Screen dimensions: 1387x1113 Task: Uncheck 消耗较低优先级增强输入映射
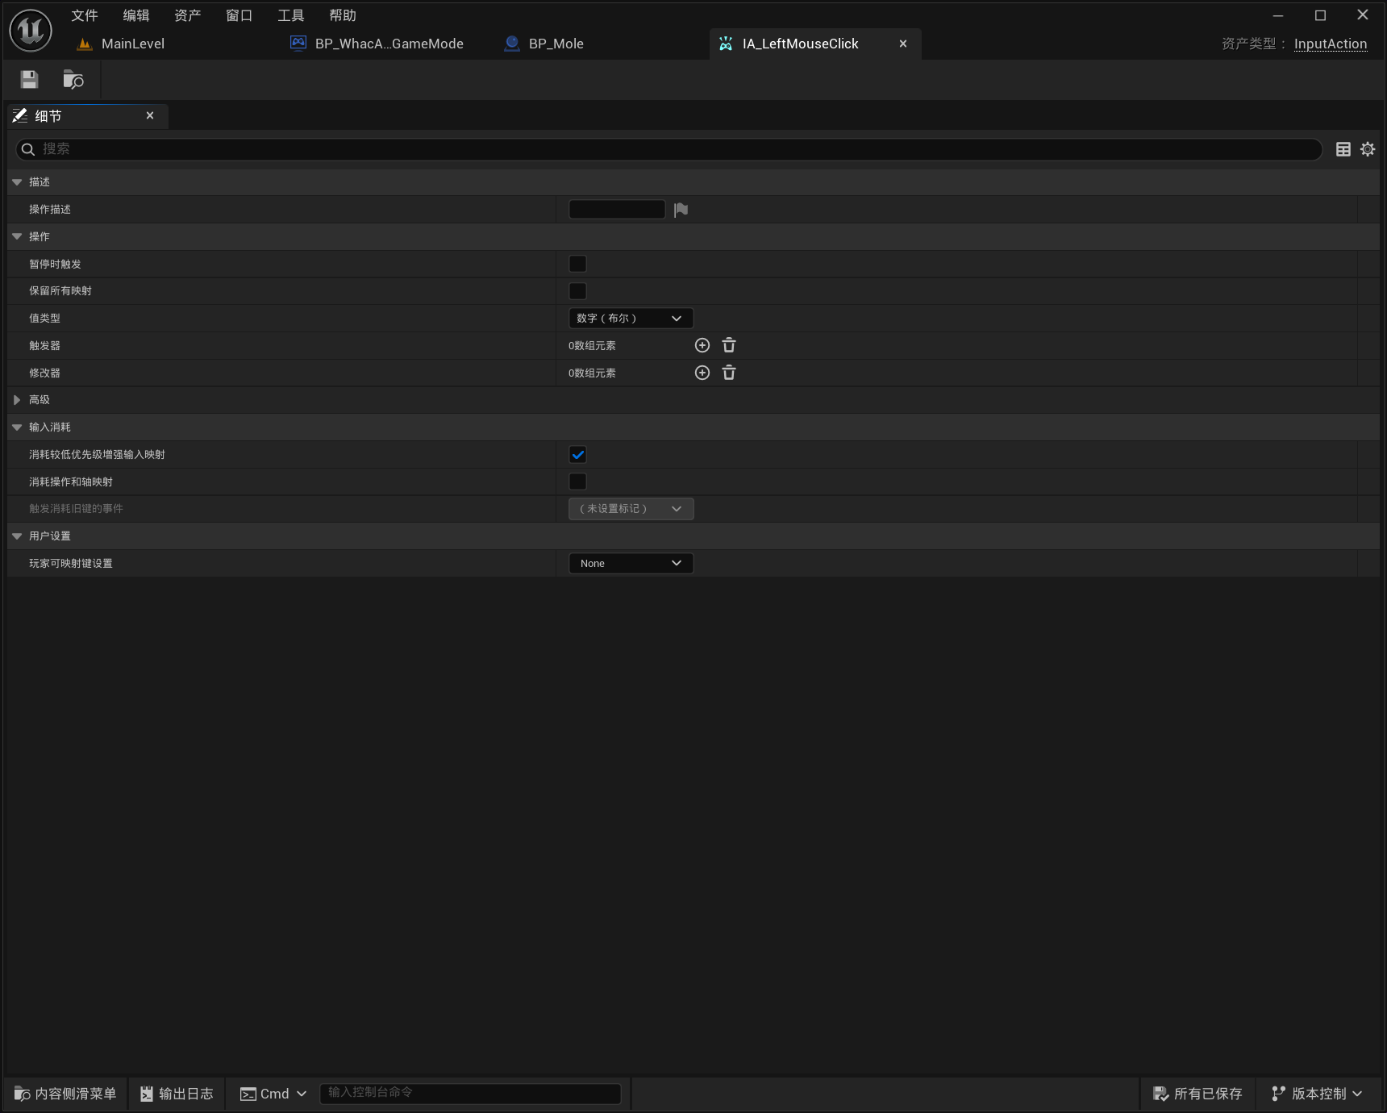click(577, 455)
